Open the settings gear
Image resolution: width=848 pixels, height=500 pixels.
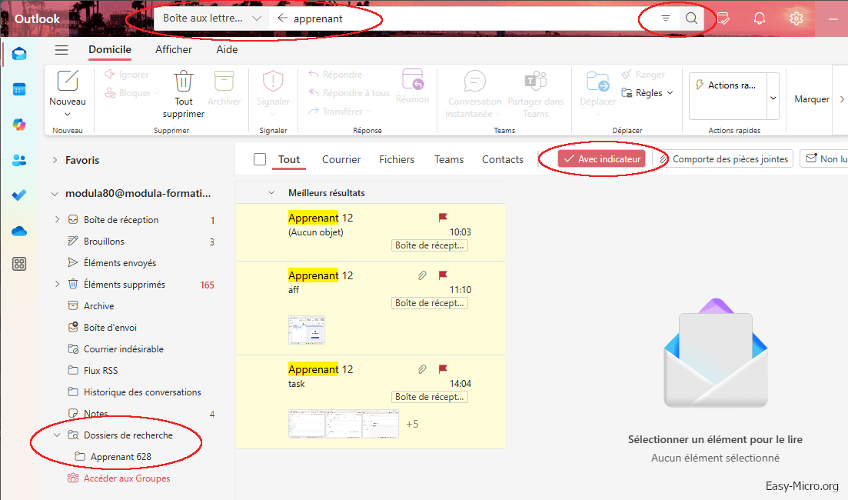coord(796,18)
